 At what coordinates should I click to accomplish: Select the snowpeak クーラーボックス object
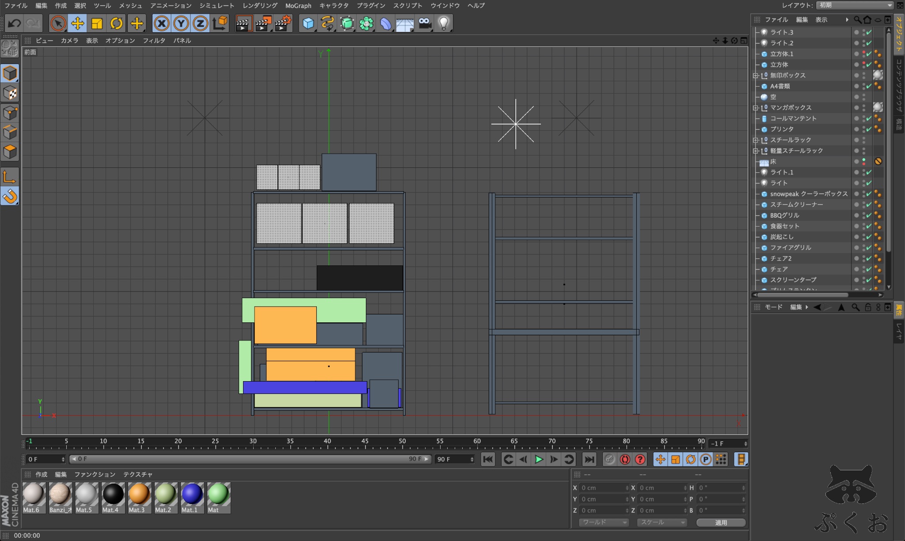click(809, 194)
